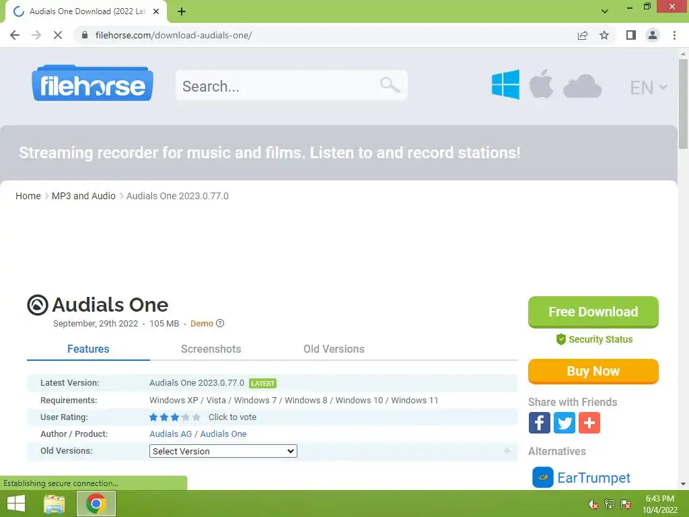Click the page vertical scrollbar thumb
The height and width of the screenshot is (517, 689).
[683, 104]
